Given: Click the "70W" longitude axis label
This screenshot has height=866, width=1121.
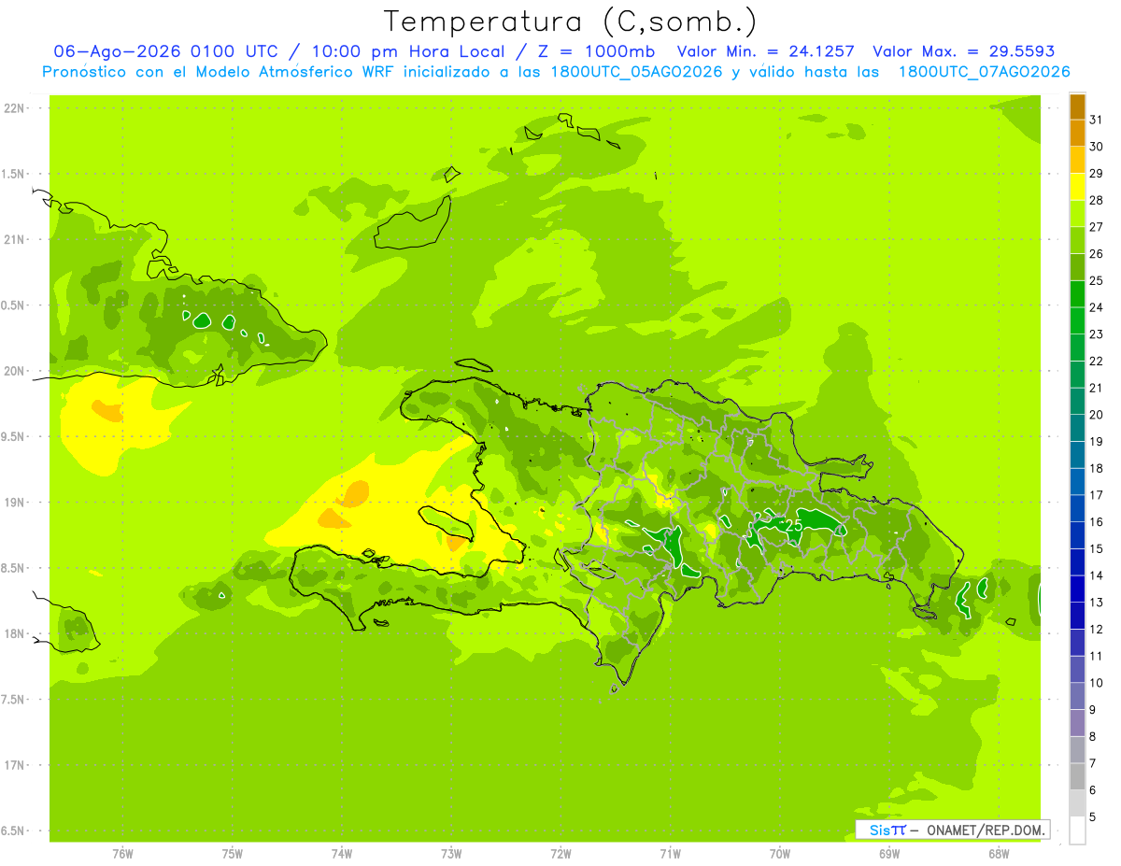Looking at the screenshot, I should [780, 854].
